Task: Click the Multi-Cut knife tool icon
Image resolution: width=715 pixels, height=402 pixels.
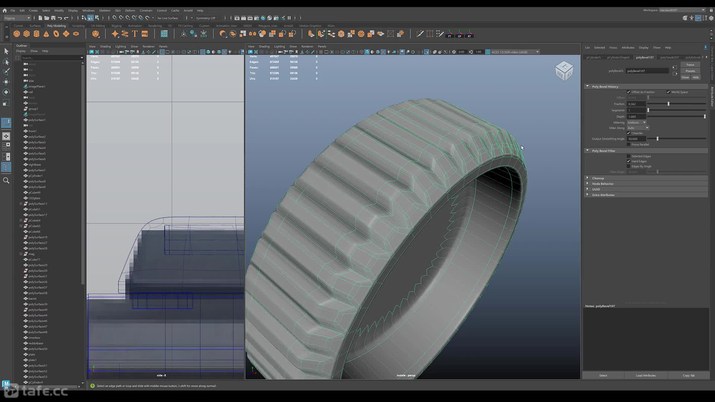Action: pyautogui.click(x=420, y=34)
